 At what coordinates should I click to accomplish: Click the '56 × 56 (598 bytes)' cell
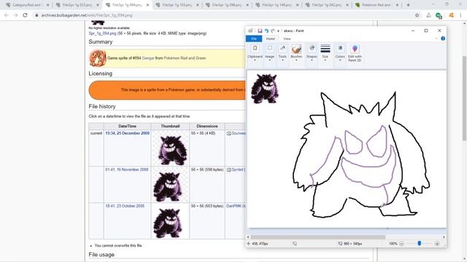[x=207, y=170]
